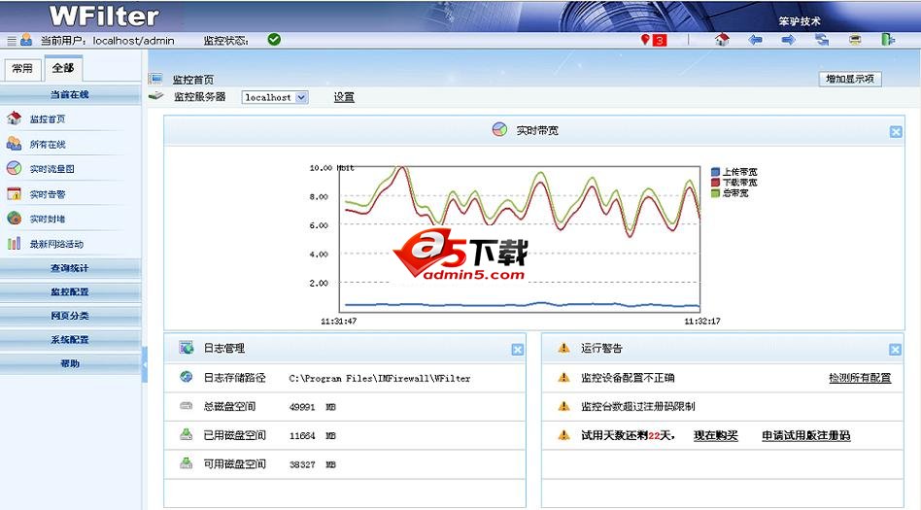The width and height of the screenshot is (921, 510).
Task: Click the log path C:\Program Files\IMFirewall\WFilter
Action: 380,379
